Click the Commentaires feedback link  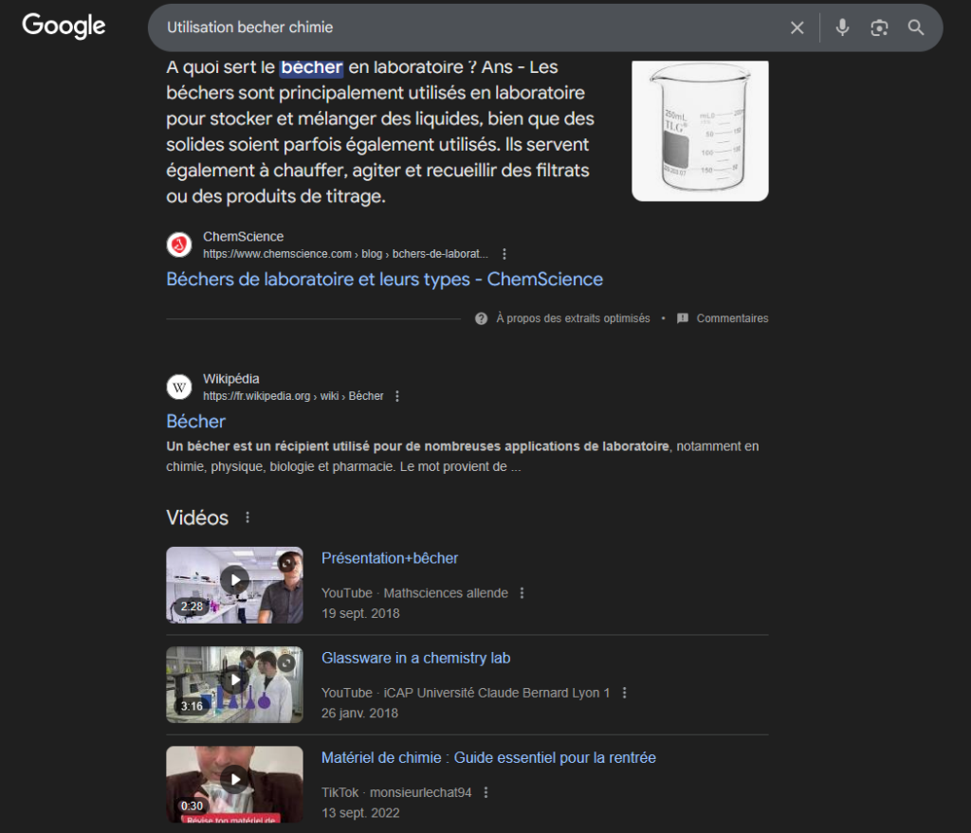tap(731, 318)
